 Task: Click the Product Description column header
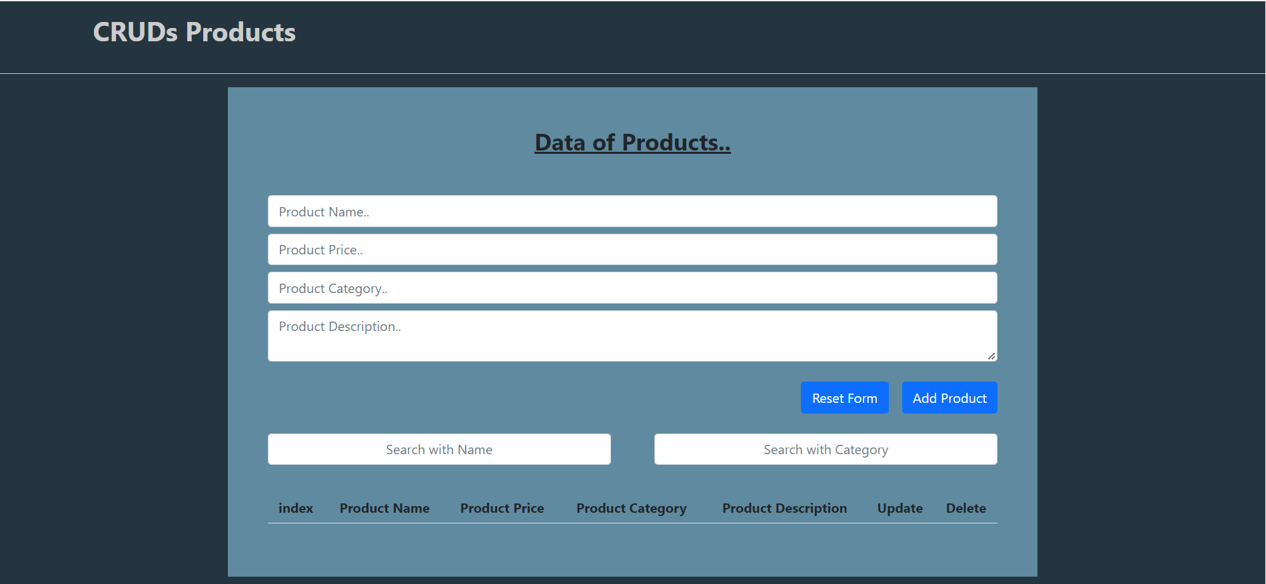click(784, 508)
